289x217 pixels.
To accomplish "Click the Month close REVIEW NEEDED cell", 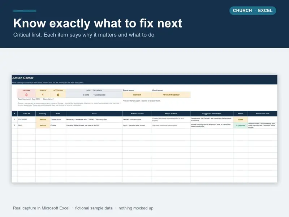I will tap(171, 95).
